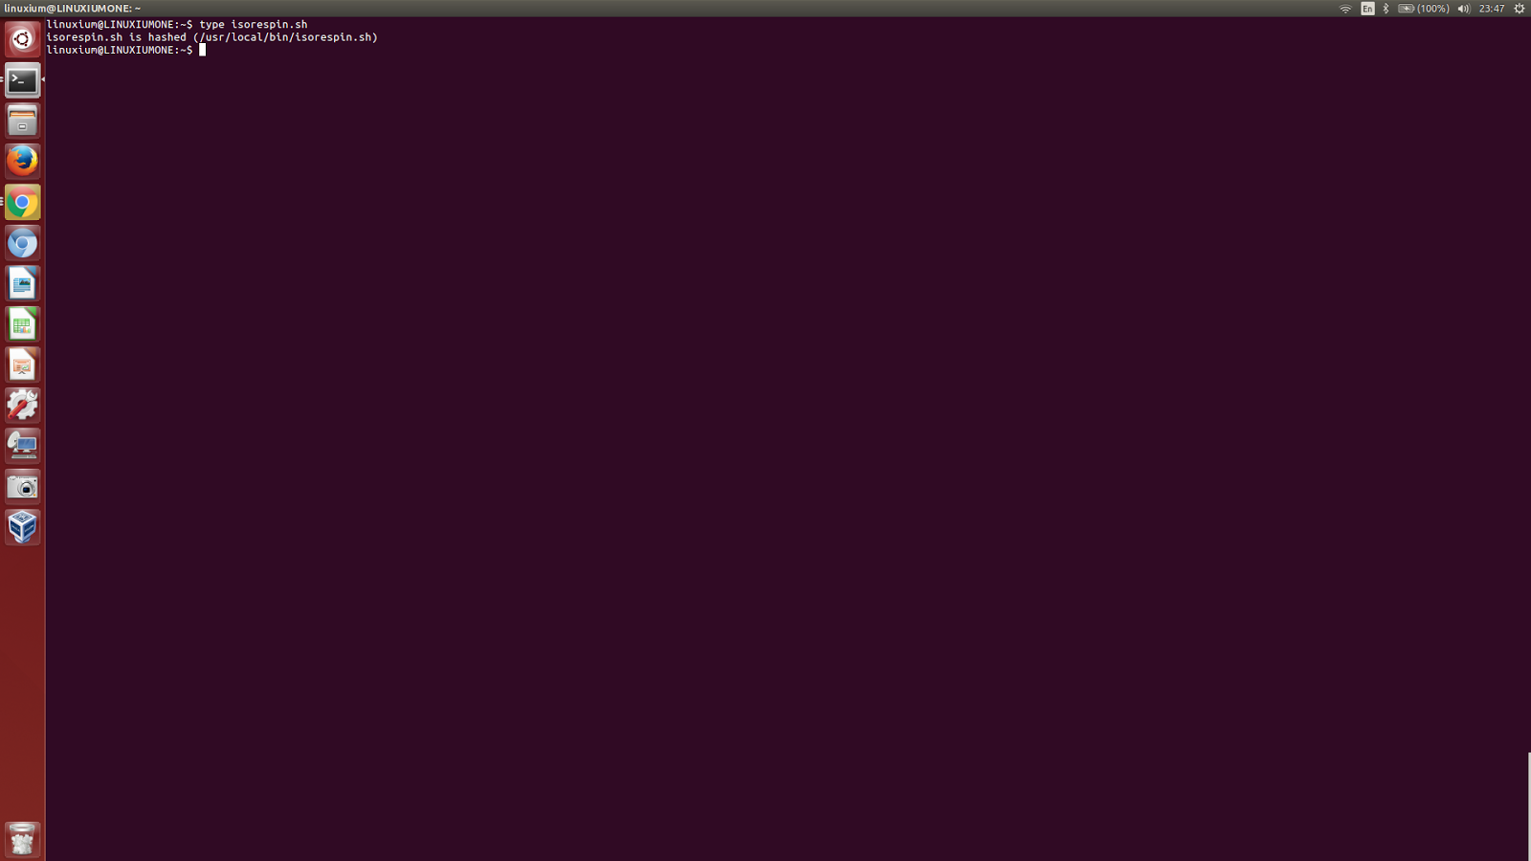Launch Firefox web browser

coord(22,161)
